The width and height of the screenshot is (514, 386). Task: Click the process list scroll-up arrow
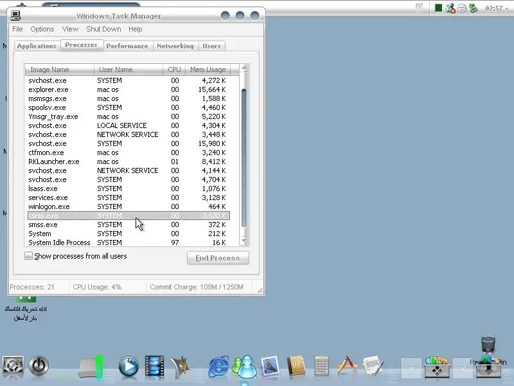244,68
